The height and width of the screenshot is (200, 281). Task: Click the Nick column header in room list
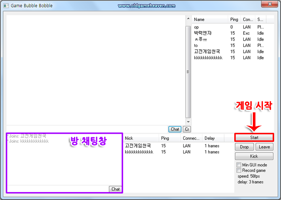pos(141,138)
